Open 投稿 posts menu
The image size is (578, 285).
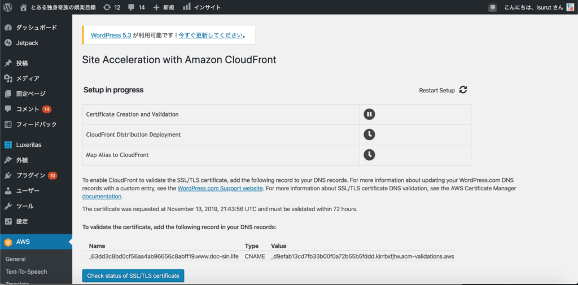[36, 63]
